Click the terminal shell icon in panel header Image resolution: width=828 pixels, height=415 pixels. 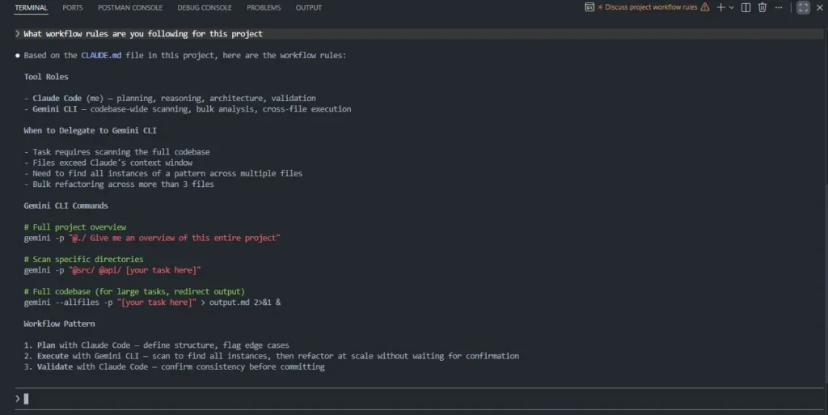tap(589, 7)
